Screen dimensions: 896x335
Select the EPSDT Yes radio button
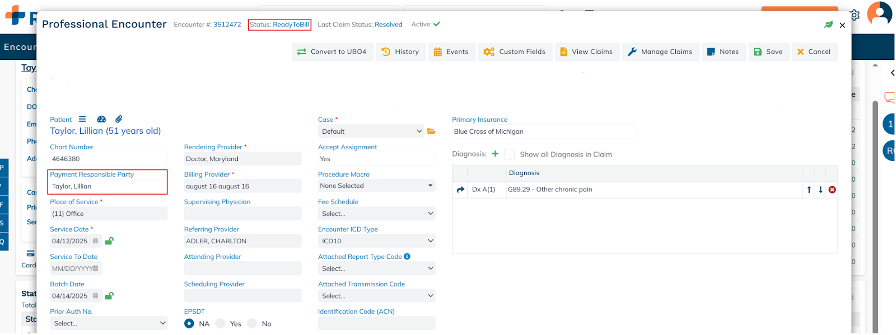click(221, 324)
